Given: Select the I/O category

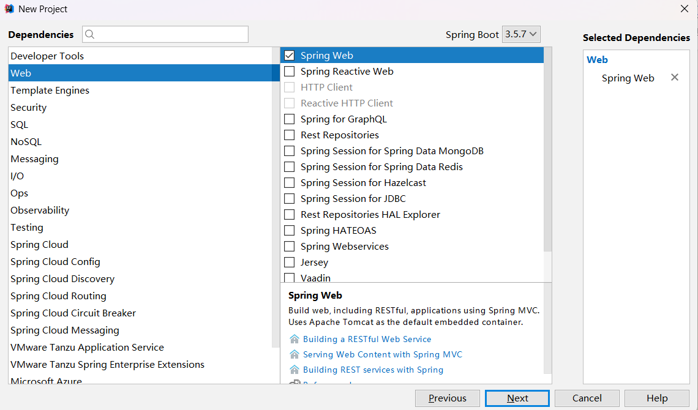Looking at the screenshot, I should (x=140, y=176).
